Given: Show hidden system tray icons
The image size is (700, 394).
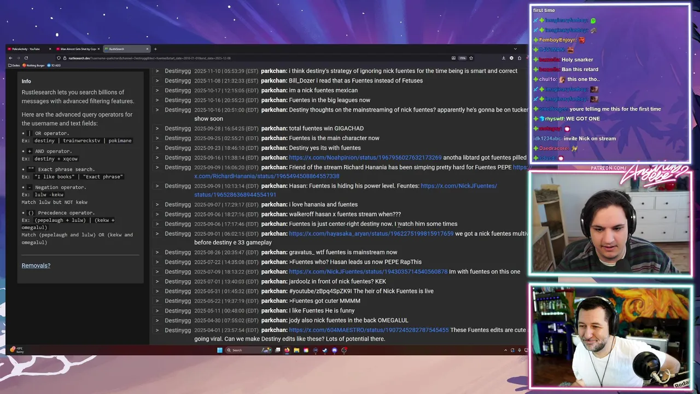Looking at the screenshot, I should tap(505, 350).
